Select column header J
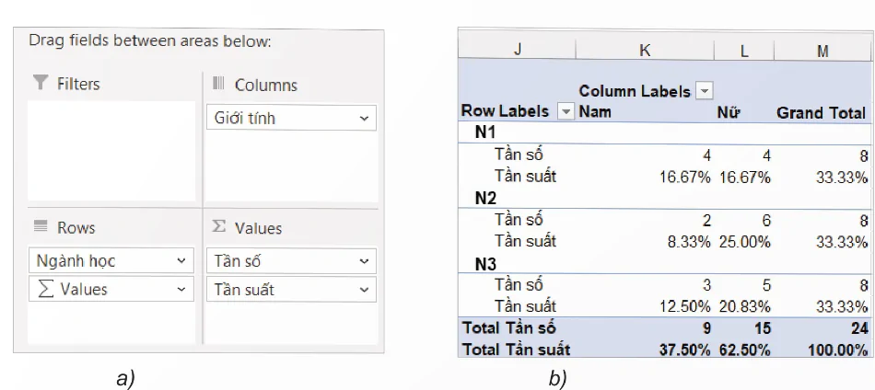Viewport: 875px width, 390px height. (x=517, y=51)
